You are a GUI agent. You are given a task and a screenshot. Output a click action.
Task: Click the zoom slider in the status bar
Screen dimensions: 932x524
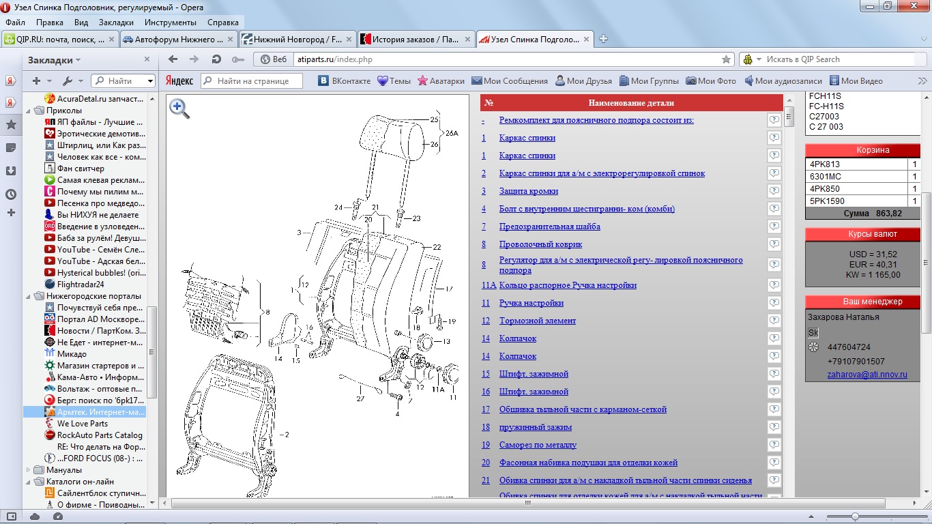(x=855, y=516)
